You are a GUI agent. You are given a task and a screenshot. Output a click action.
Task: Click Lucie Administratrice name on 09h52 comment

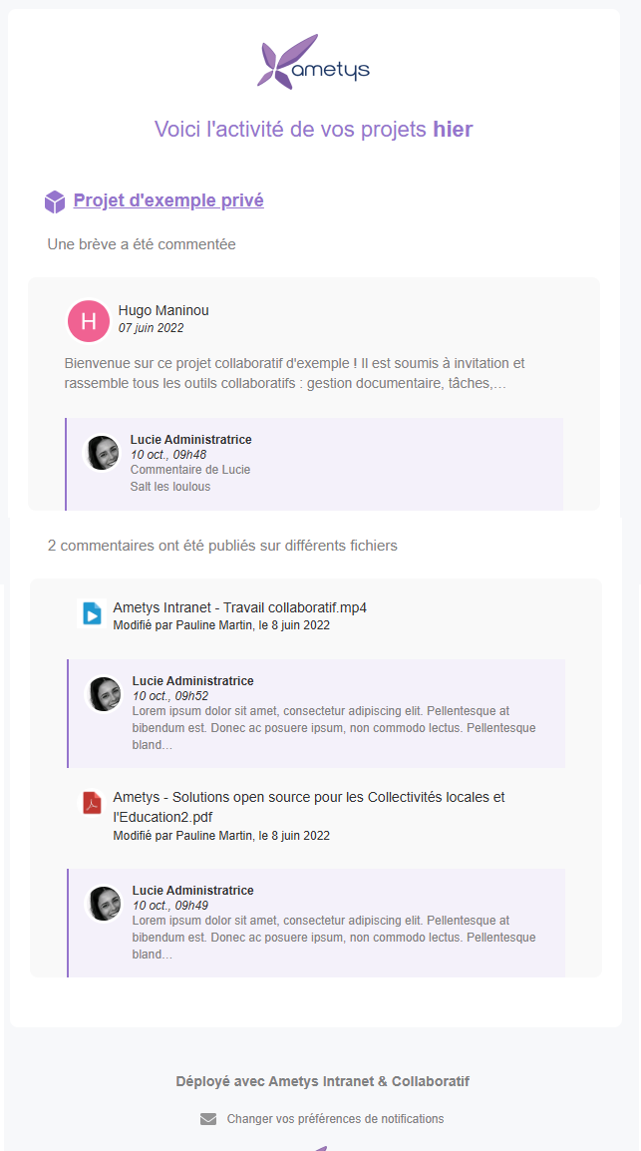click(193, 681)
